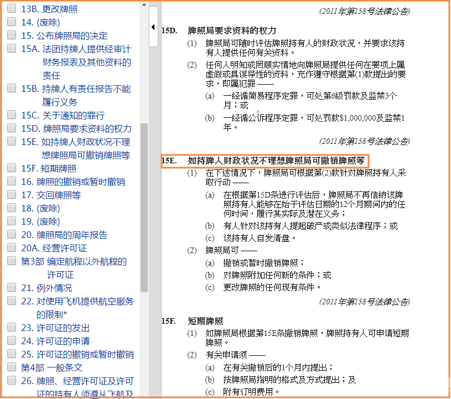
Task: Jump to 17. 交回牌照等
Action: (51, 195)
